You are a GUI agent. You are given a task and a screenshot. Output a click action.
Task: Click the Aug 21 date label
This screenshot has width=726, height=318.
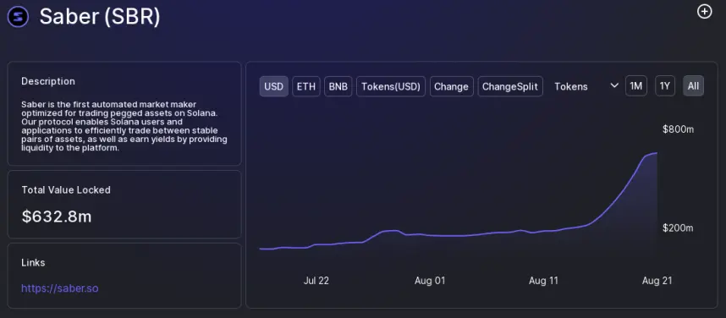pos(657,281)
